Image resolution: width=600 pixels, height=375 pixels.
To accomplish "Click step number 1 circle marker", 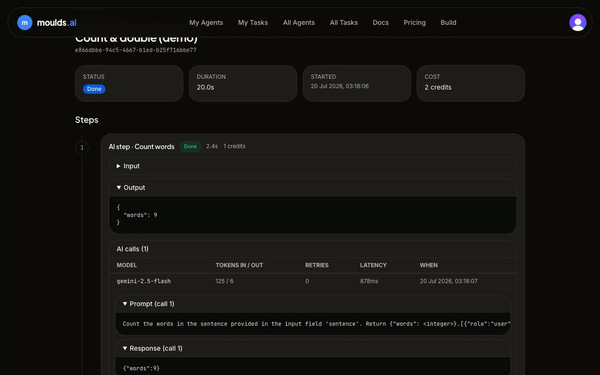I will coord(82,148).
